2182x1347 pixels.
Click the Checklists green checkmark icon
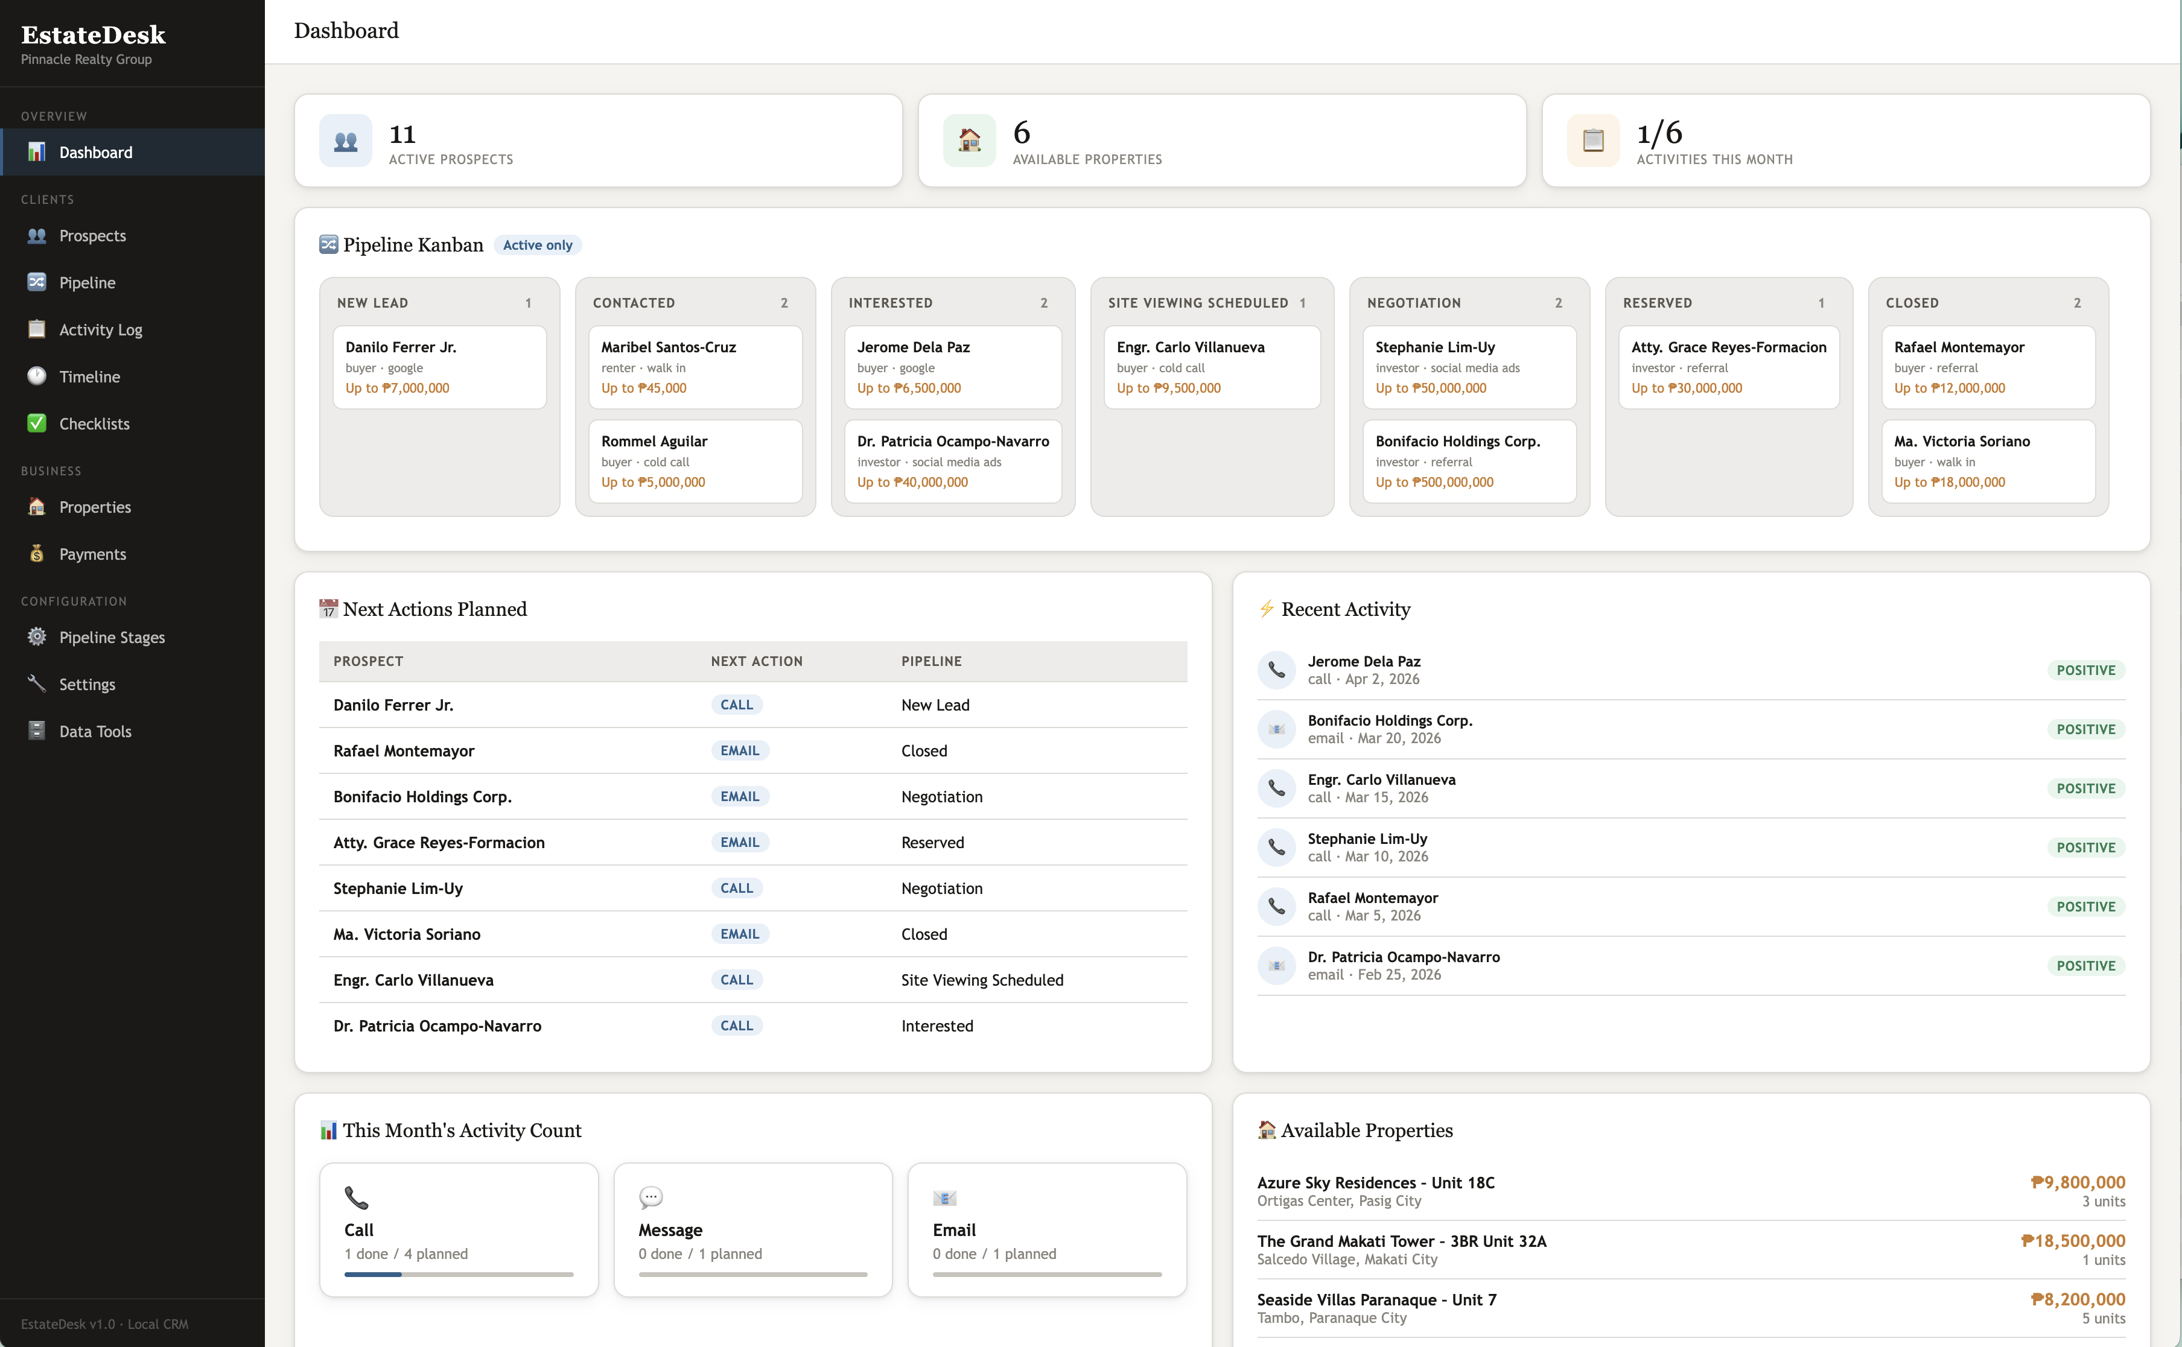[37, 423]
